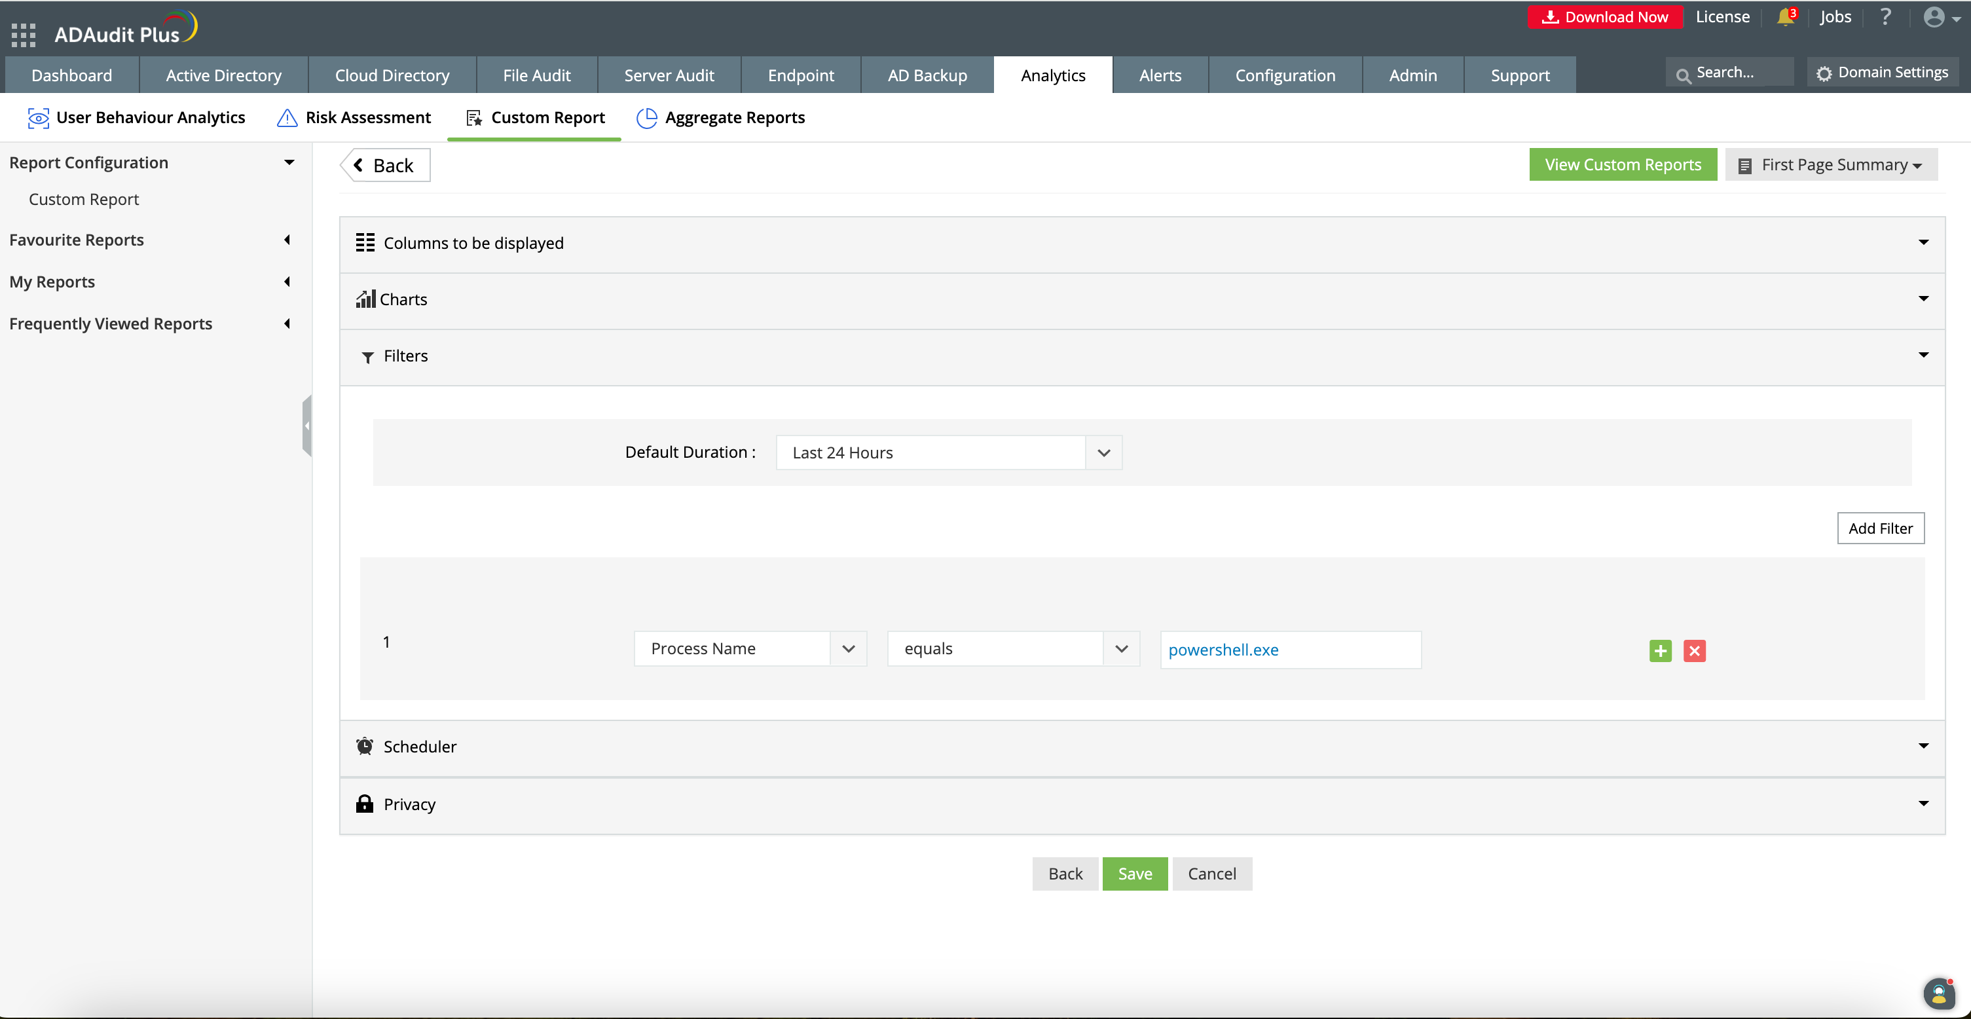
Task: Click the Search input box
Action: tap(1730, 73)
